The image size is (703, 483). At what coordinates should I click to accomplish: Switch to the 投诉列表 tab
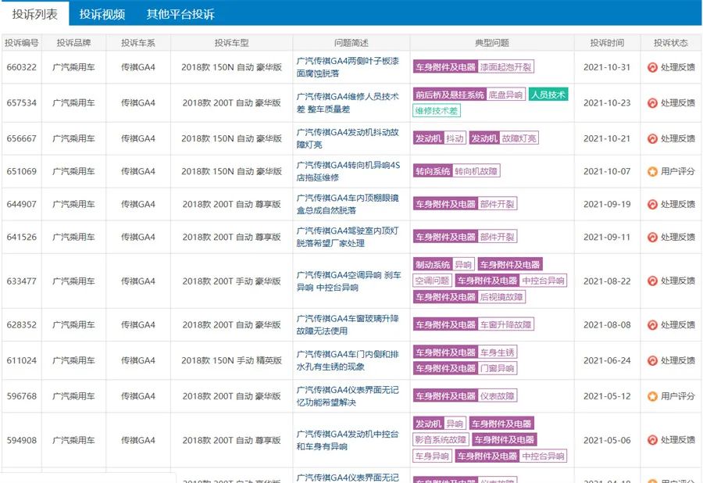point(35,14)
